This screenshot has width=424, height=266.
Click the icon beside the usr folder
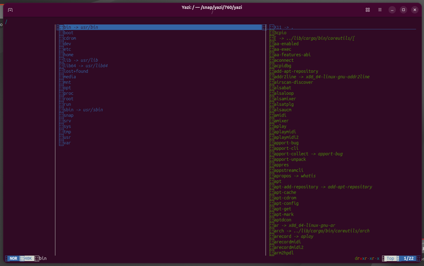point(61,137)
